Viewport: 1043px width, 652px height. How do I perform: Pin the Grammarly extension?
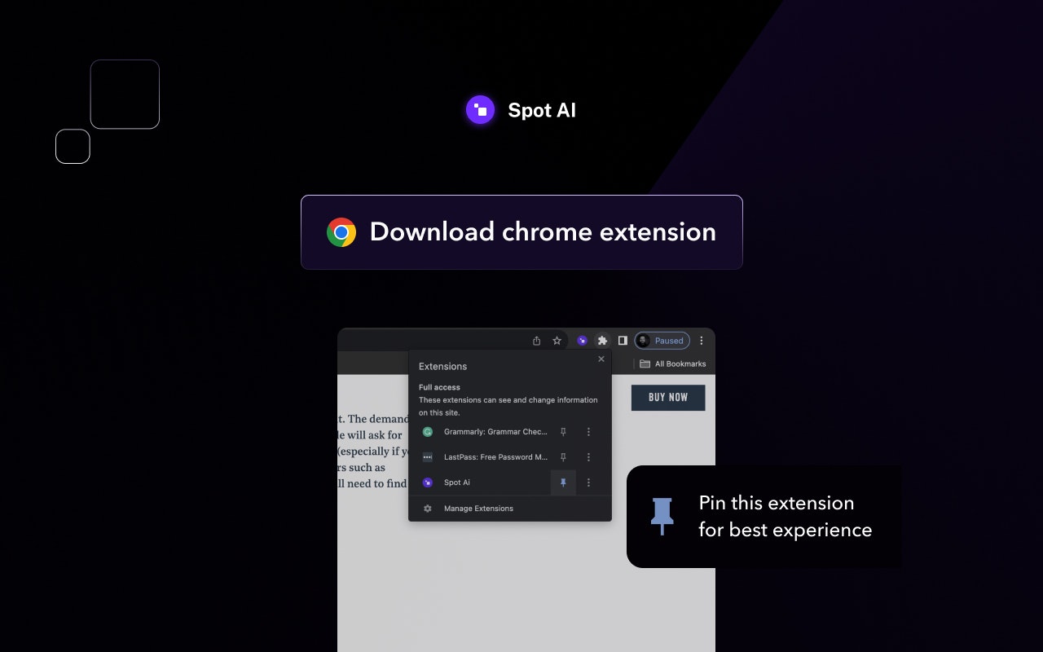[563, 432]
